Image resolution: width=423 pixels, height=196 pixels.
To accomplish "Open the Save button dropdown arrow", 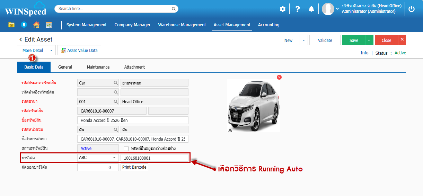I will pyautogui.click(x=369, y=41).
